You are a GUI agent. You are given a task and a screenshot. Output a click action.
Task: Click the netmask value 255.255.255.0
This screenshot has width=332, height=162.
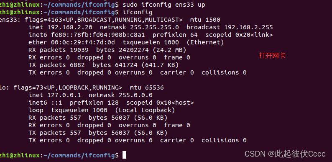pyautogui.click(x=154, y=27)
